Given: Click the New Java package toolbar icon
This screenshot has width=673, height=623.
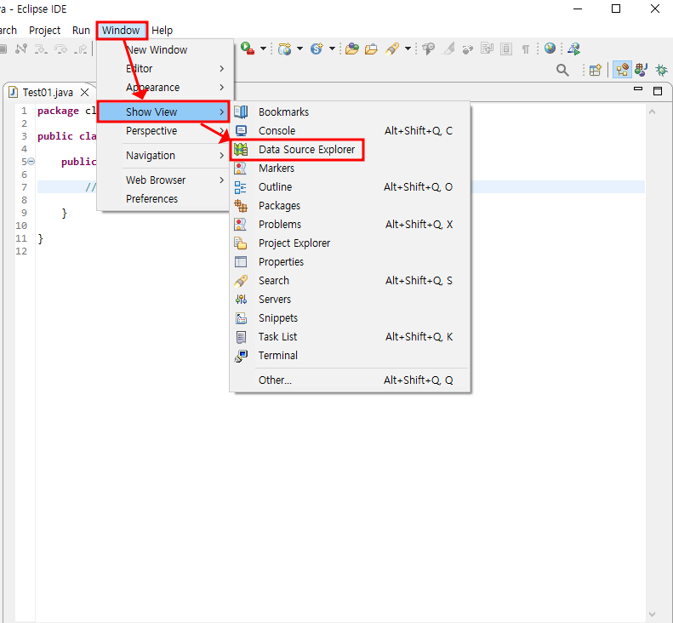Looking at the screenshot, I should tap(284, 49).
